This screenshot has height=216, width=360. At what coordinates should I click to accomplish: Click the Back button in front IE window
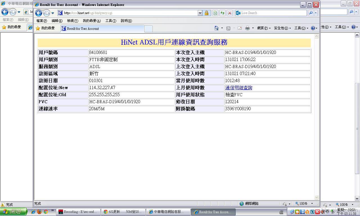(39, 13)
